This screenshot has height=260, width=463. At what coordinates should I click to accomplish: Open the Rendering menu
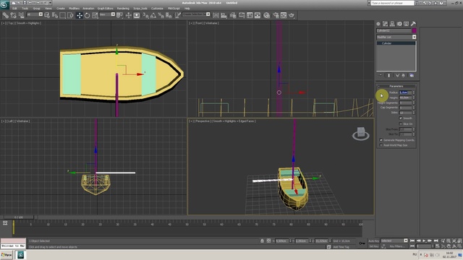[x=123, y=8]
